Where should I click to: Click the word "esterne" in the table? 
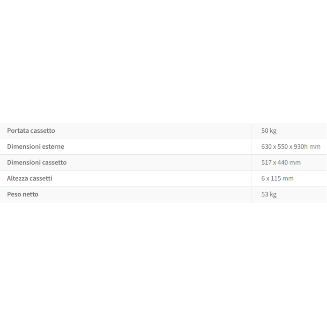point(53,146)
